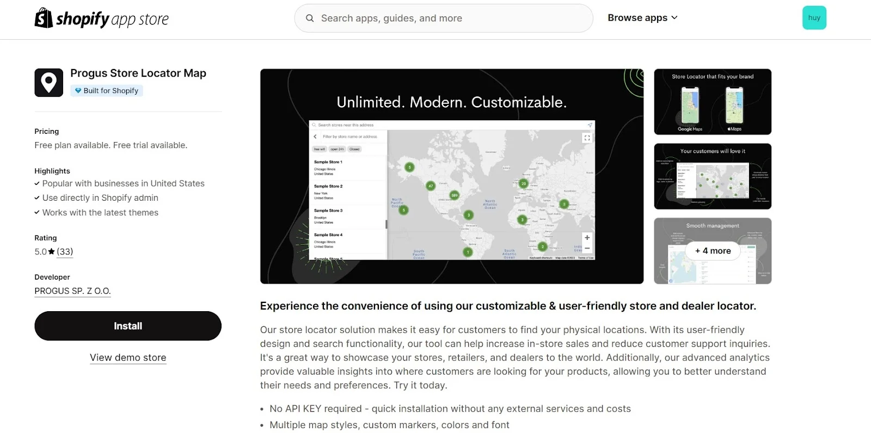The width and height of the screenshot is (871, 433).
Task: Click the Rating label
Action: (46, 238)
